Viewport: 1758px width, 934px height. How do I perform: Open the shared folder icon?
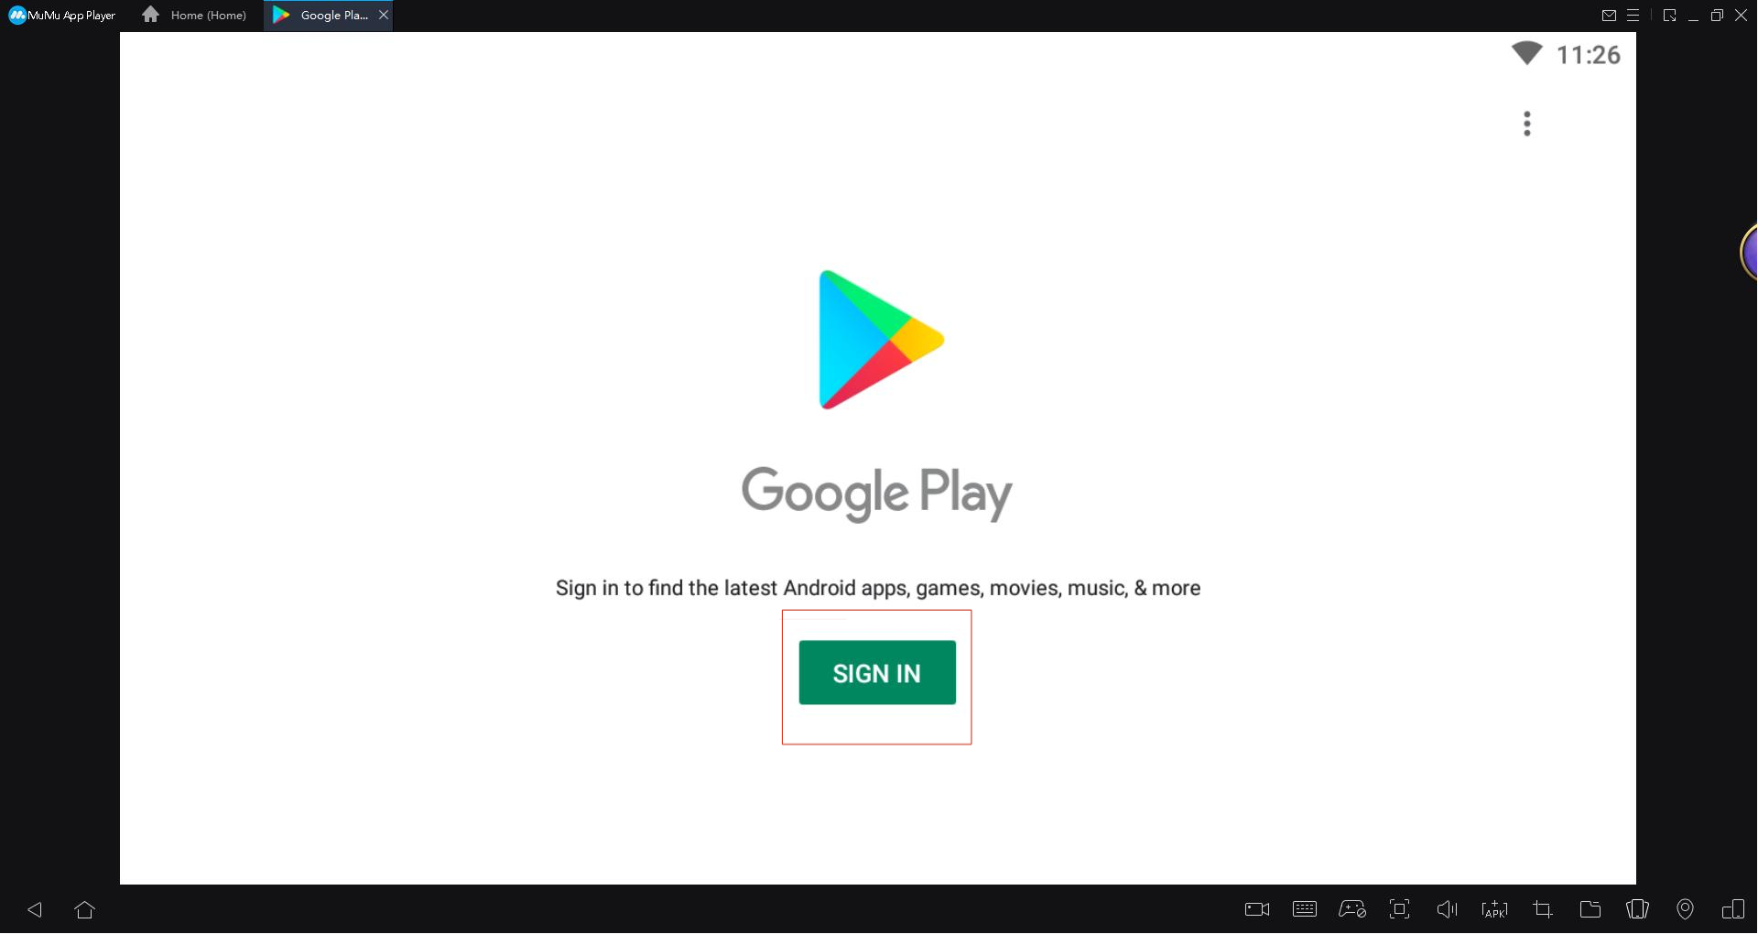(1590, 909)
